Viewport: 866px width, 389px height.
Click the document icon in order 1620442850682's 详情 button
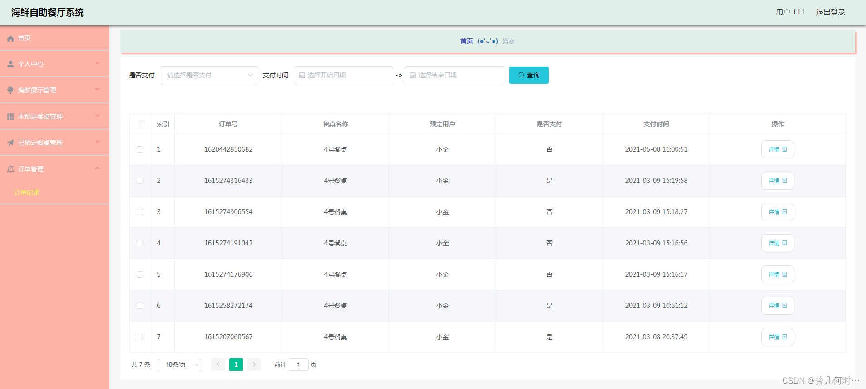coord(784,149)
